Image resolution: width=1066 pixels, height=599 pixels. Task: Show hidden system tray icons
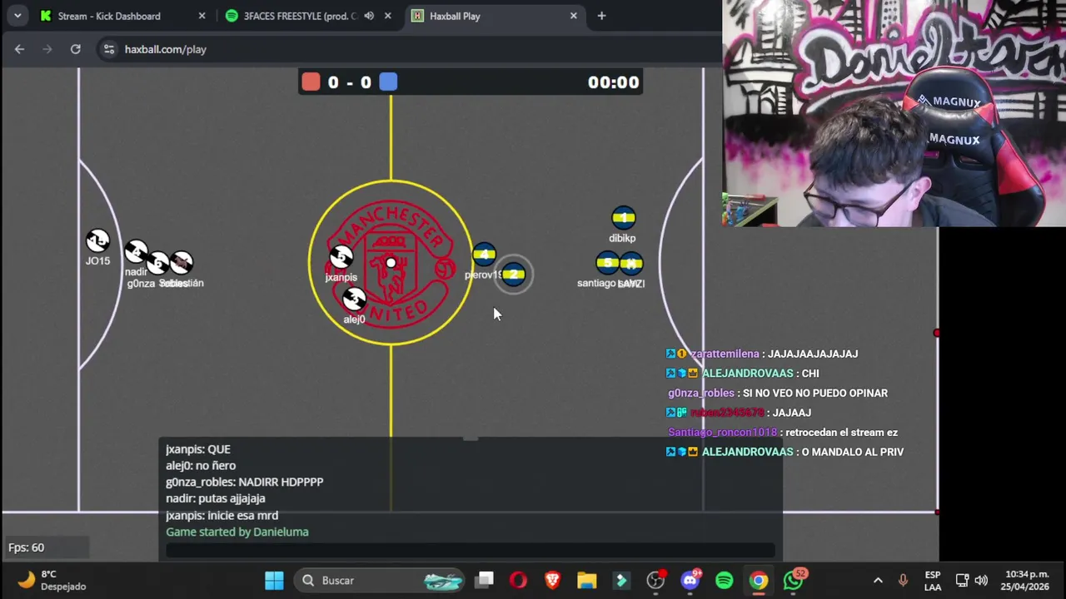[x=878, y=580]
